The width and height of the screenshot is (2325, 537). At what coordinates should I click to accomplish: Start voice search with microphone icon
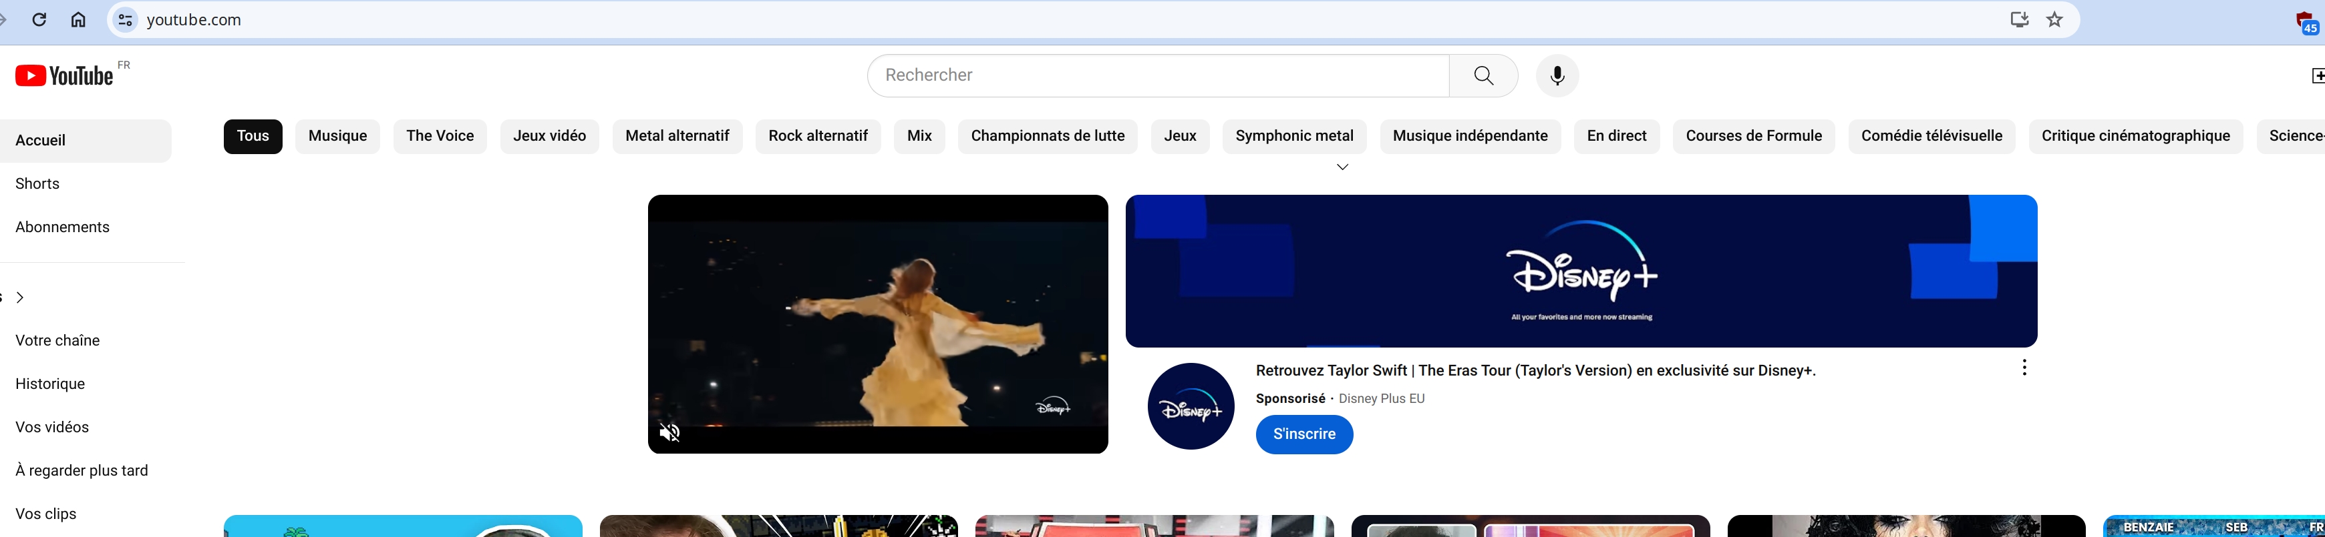(1557, 75)
